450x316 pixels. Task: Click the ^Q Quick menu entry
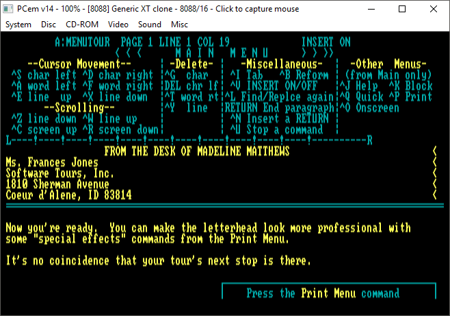click(x=361, y=97)
